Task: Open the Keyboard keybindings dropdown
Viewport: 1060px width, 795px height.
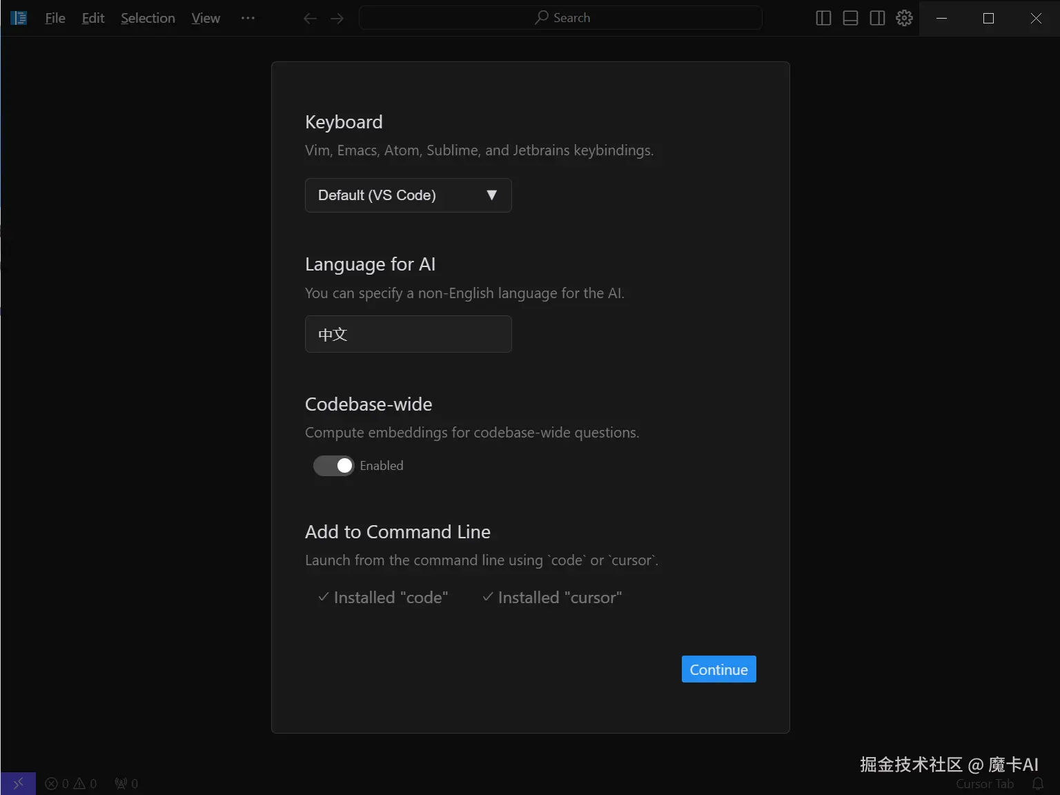Action: [408, 195]
